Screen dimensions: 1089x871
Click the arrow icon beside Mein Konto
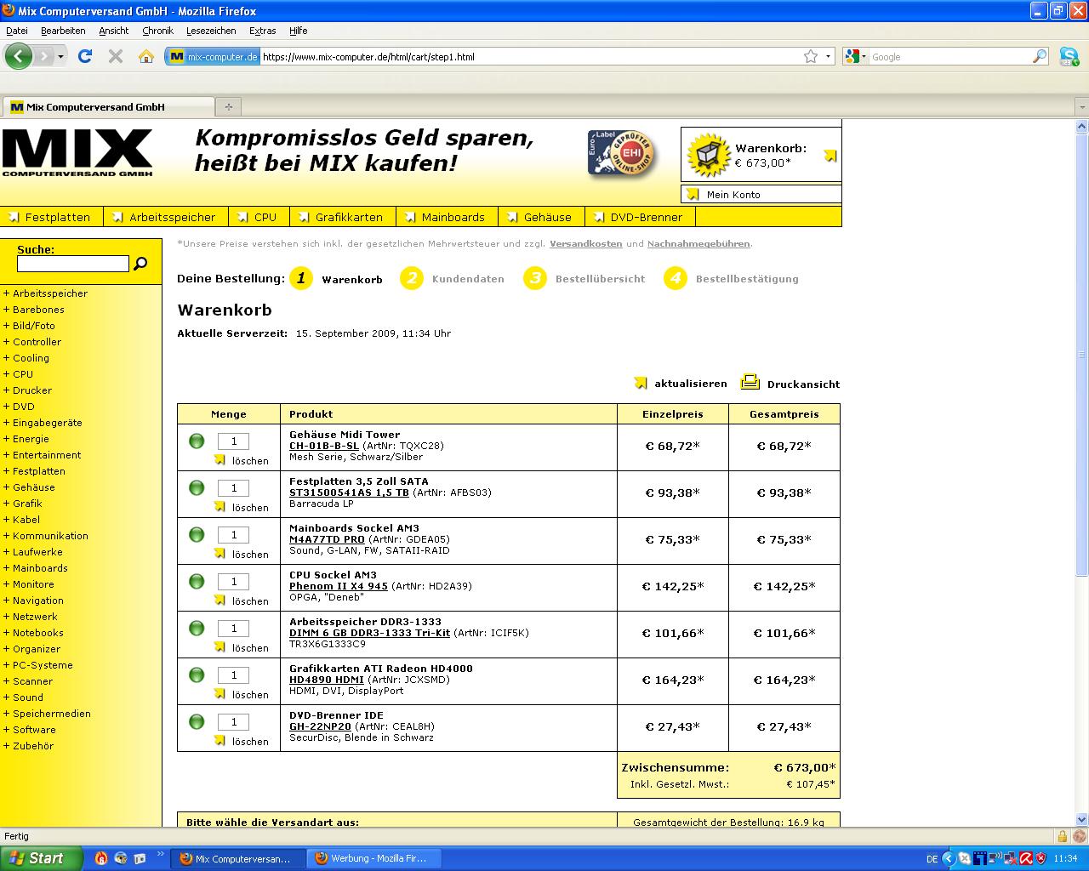coord(693,194)
